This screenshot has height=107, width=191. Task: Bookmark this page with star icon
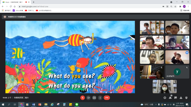click(175, 6)
